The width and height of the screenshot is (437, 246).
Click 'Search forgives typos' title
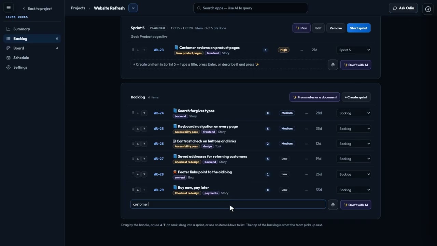pos(196,111)
